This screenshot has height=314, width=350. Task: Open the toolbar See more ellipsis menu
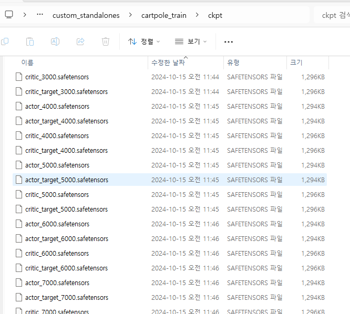pos(229,41)
